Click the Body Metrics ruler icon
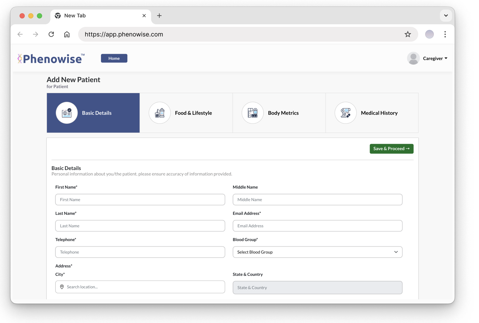The height and width of the screenshot is (323, 479). [x=252, y=113]
